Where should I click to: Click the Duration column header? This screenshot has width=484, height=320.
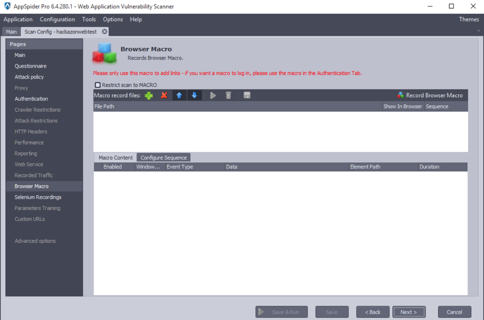tap(443, 167)
